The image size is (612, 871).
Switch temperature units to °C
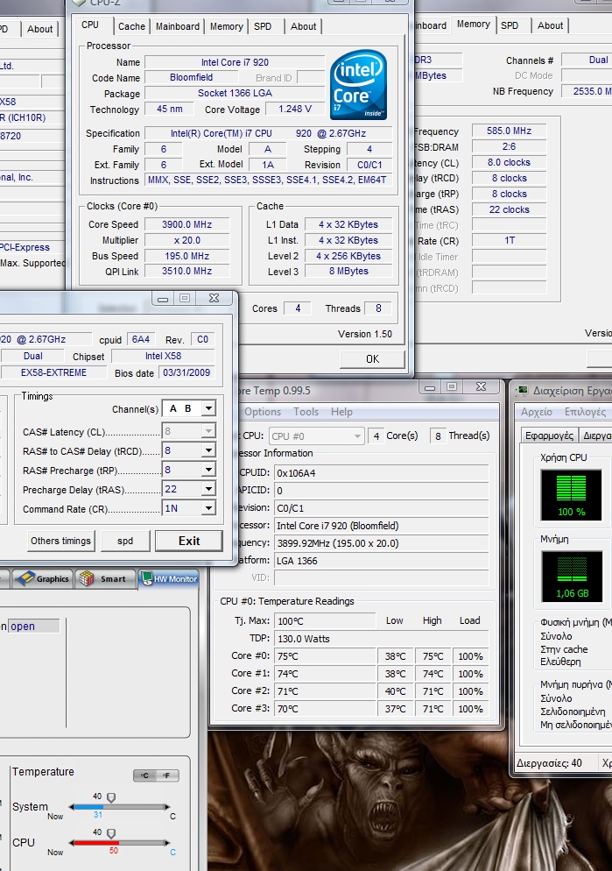click(144, 775)
